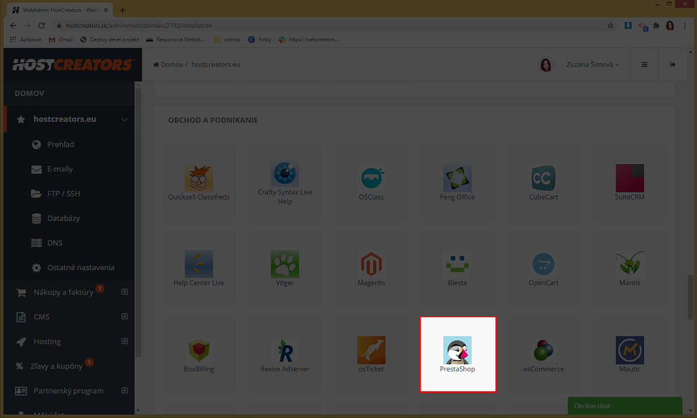Toggle the hamburger menu in header
This screenshot has height=418, width=697.
pyautogui.click(x=644, y=64)
